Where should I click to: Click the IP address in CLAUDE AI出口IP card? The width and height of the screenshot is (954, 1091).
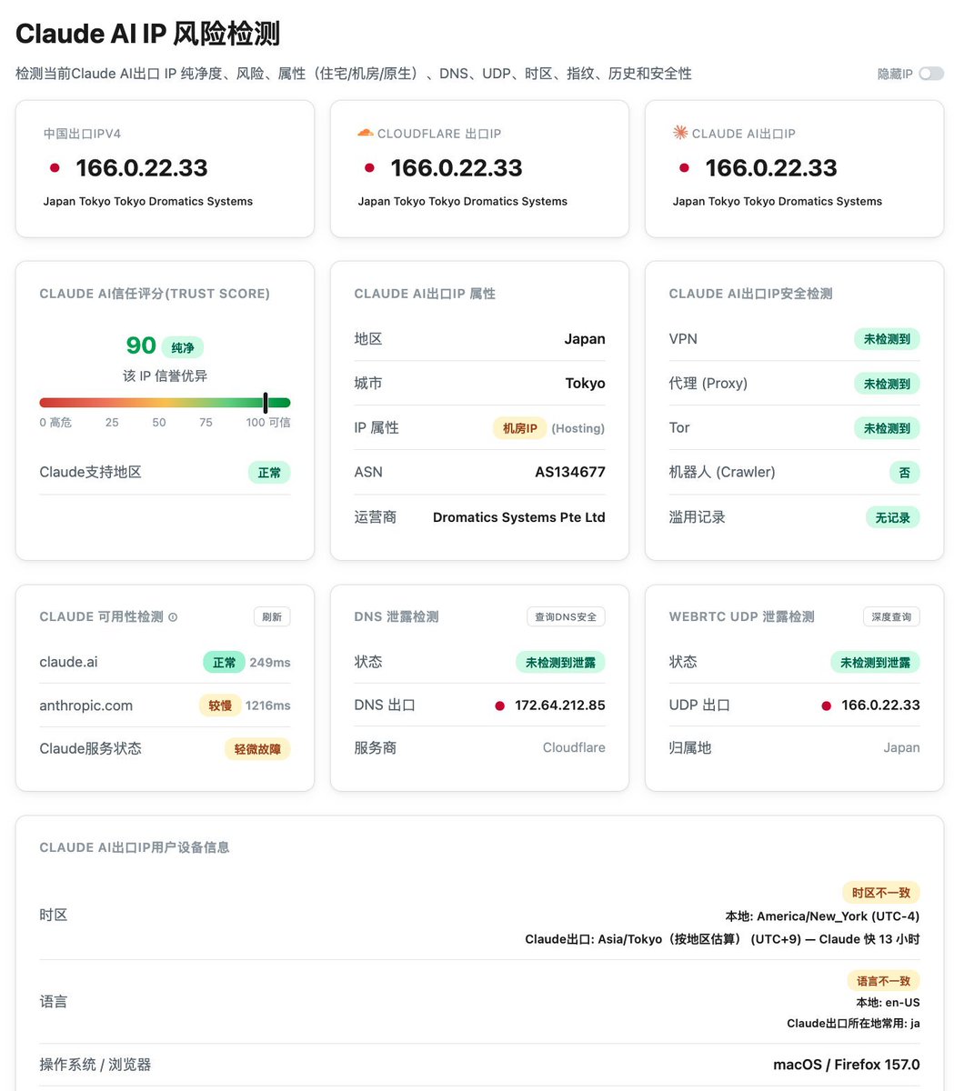tap(771, 168)
